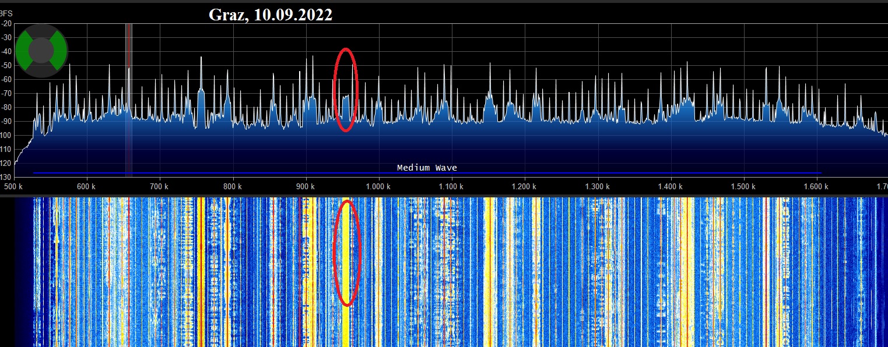888x347 pixels.
Task: Click the 800 k frequency axis label
Action: click(x=232, y=186)
